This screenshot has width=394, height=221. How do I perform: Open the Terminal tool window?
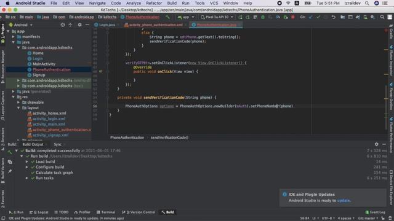tap(106, 212)
